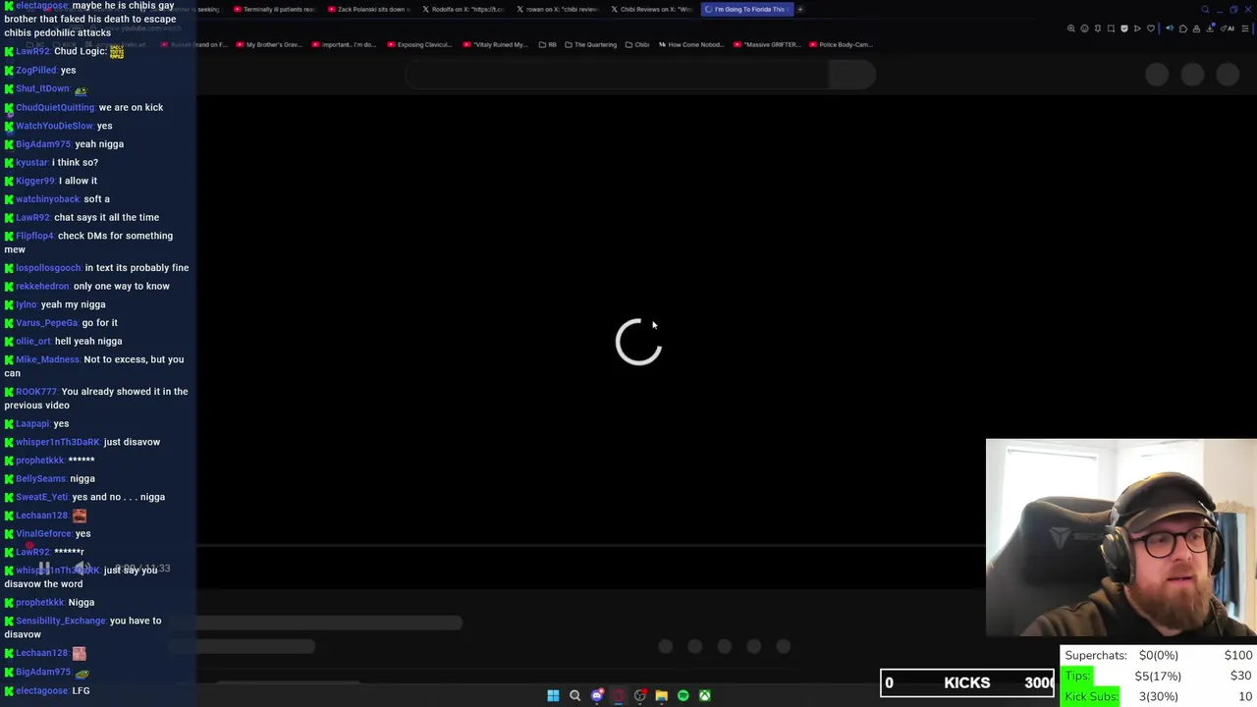Expand 'The Quartering' bookmarks folder
The image size is (1257, 707).
[590, 44]
